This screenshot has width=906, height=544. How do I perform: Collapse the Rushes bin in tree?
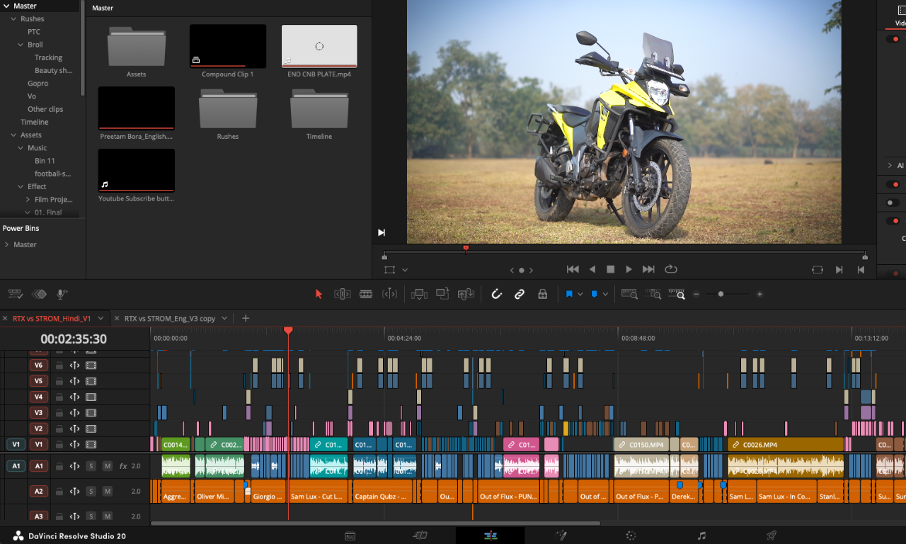(13, 19)
